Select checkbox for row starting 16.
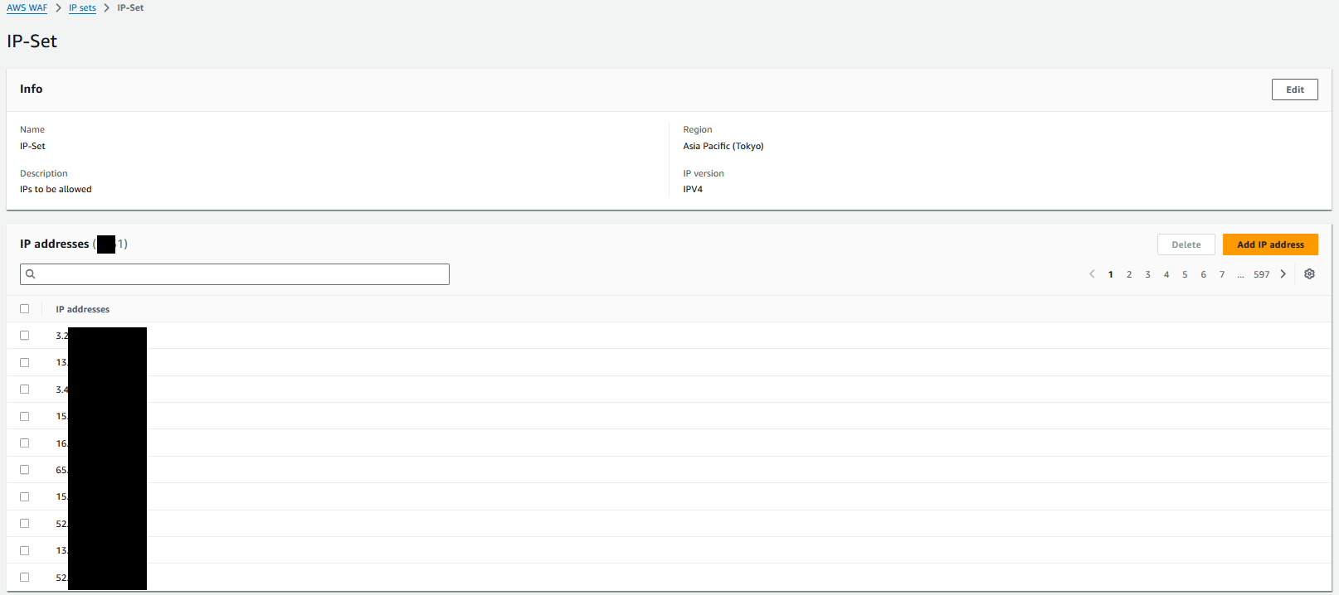This screenshot has height=595, width=1339. point(25,443)
